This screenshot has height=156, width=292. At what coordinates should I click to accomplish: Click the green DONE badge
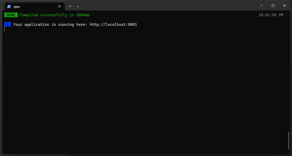11,15
